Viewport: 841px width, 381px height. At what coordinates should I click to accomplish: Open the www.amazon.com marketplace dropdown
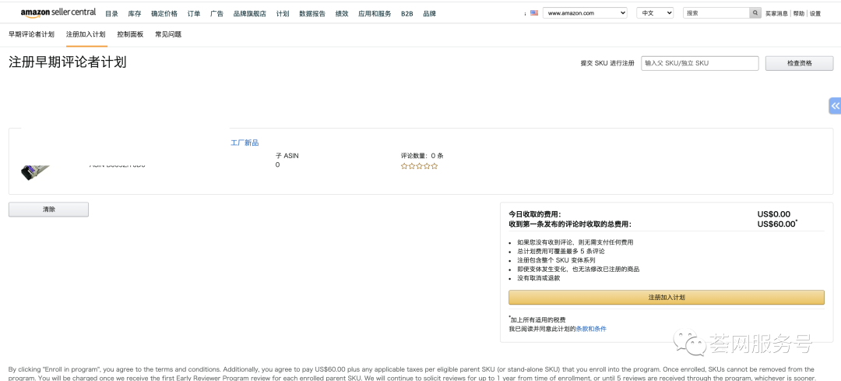[584, 13]
